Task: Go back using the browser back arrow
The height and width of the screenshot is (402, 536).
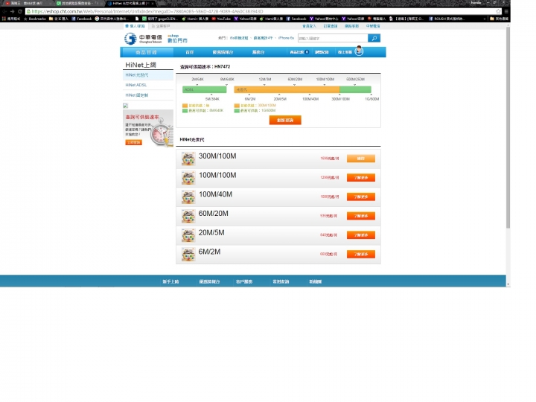Action: tap(4, 11)
